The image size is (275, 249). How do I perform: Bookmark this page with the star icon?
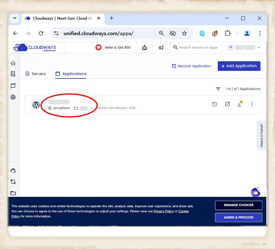(x=184, y=33)
